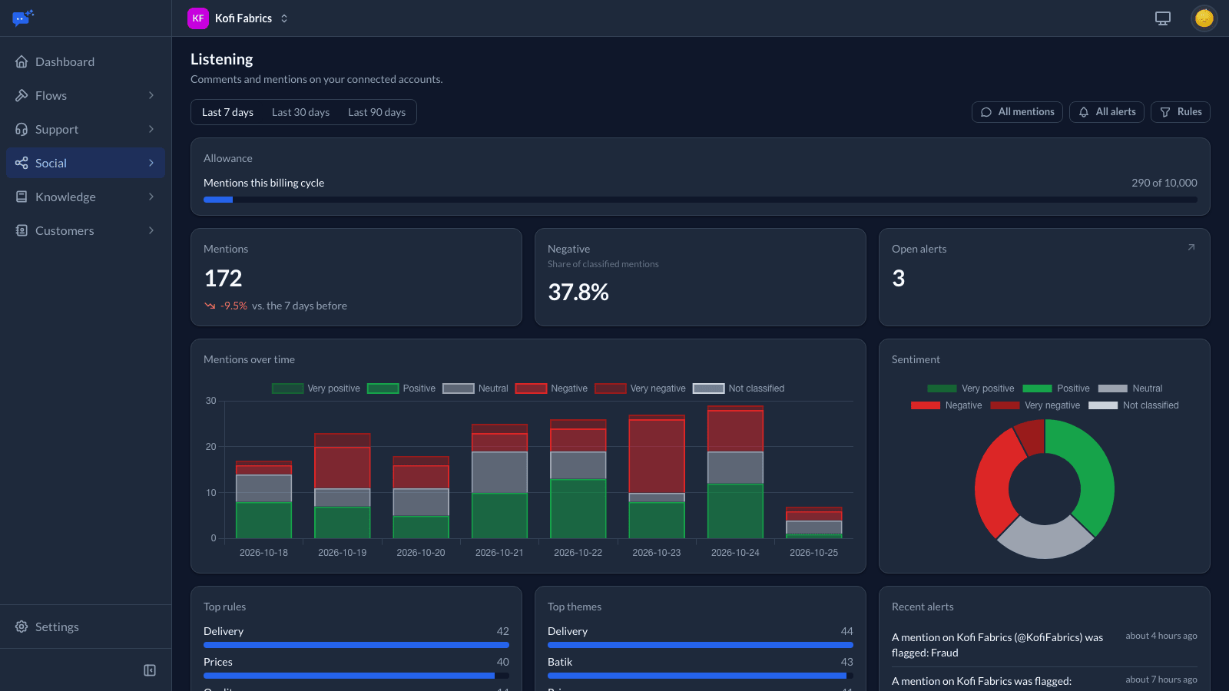
Task: Click Negative swatch in Sentiment donut legend
Action: [x=925, y=405]
